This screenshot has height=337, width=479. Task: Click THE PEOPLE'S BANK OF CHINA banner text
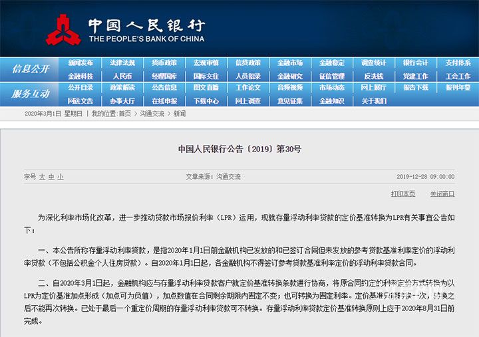point(147,39)
